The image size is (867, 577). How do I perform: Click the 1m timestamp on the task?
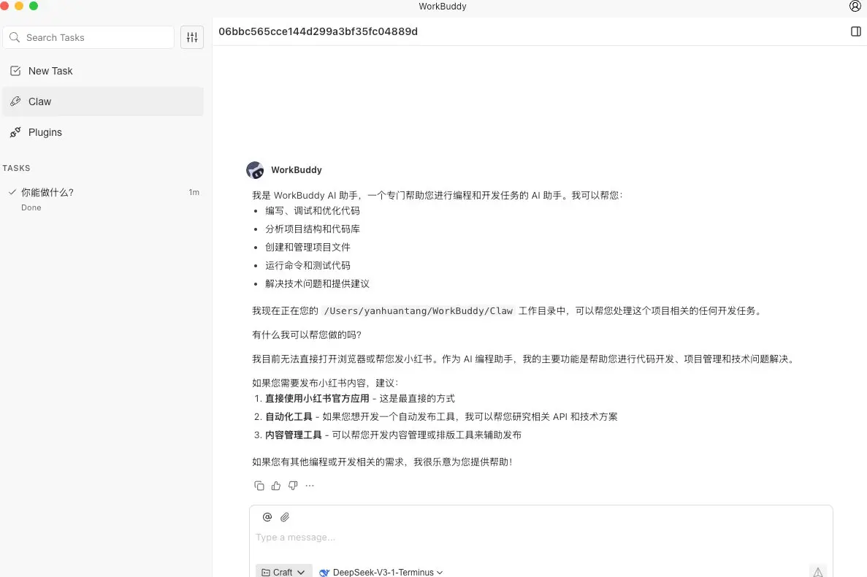pos(194,192)
